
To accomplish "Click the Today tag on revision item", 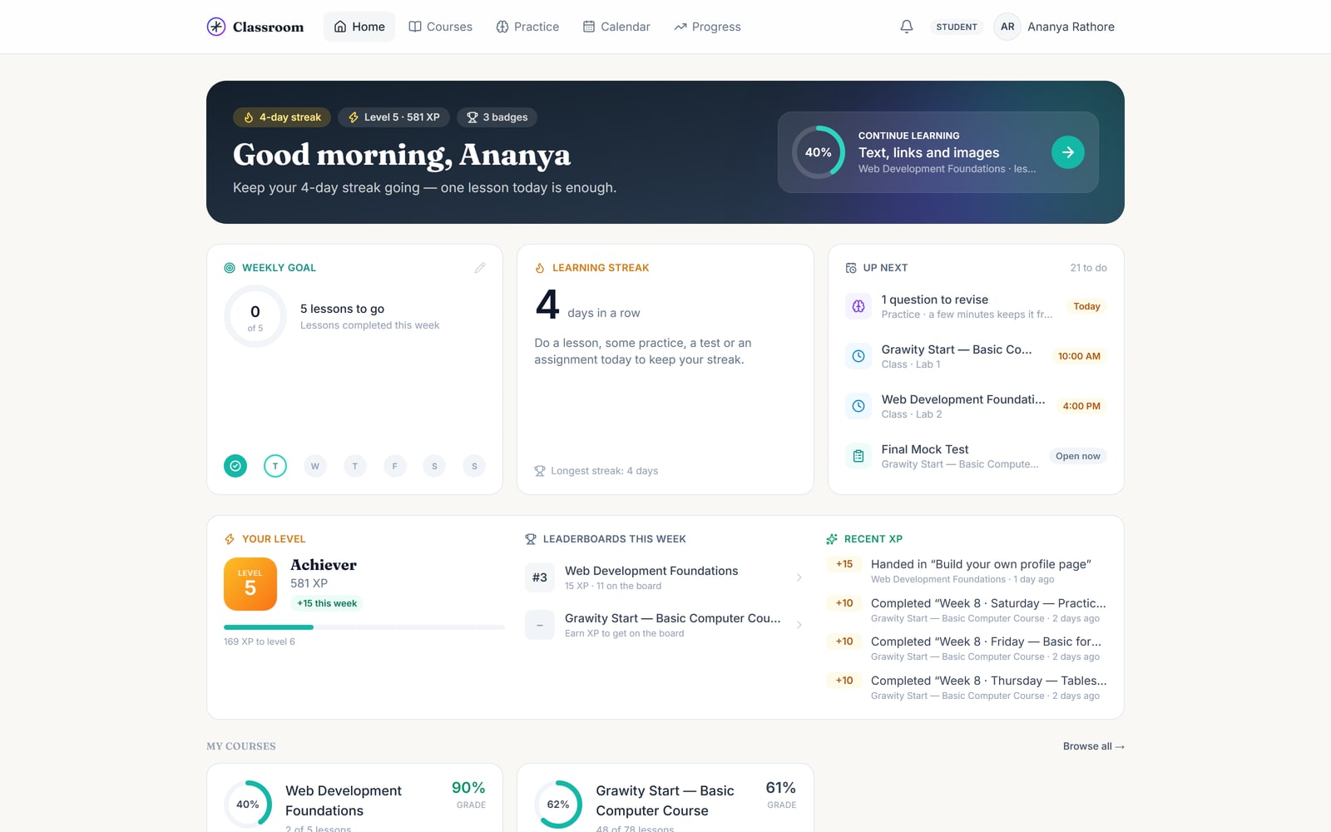I will pyautogui.click(x=1086, y=306).
